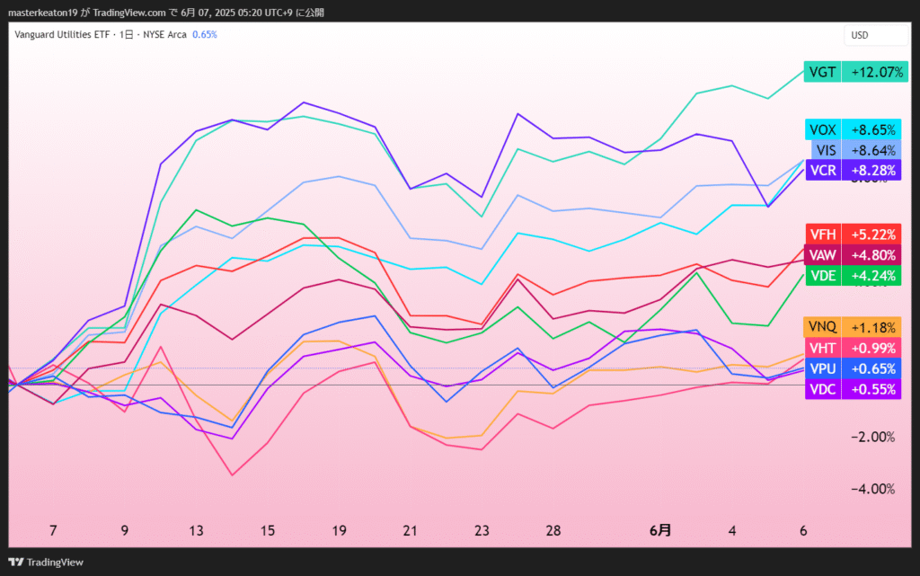Viewport: 920px width, 576px height.
Task: Click the −2.00% axis label
Action: [873, 437]
